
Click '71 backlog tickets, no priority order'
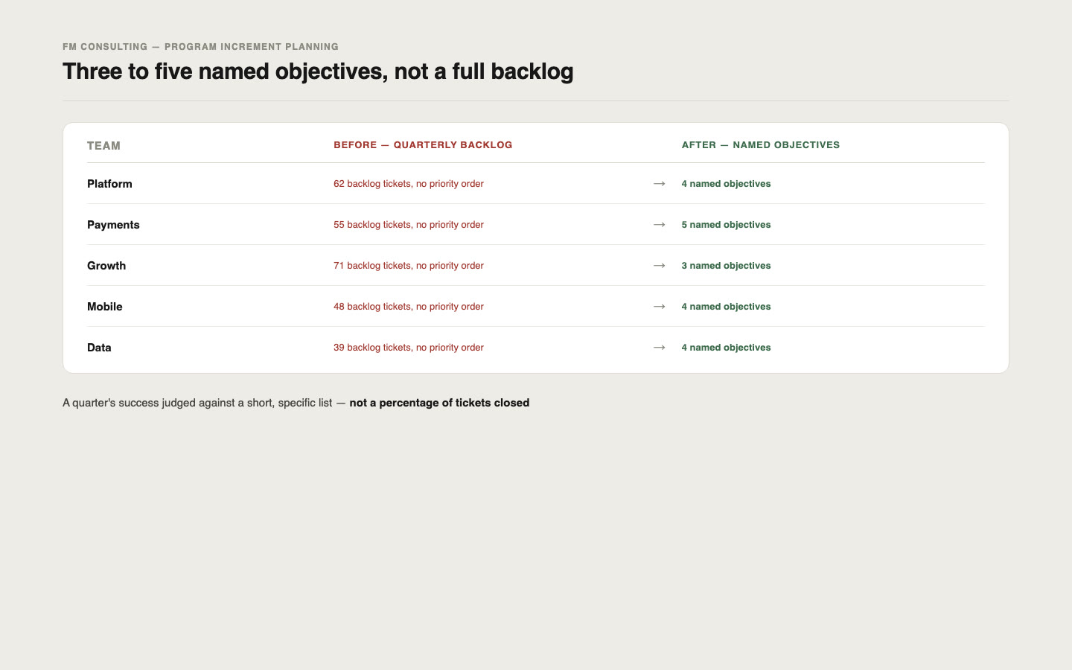pos(409,266)
